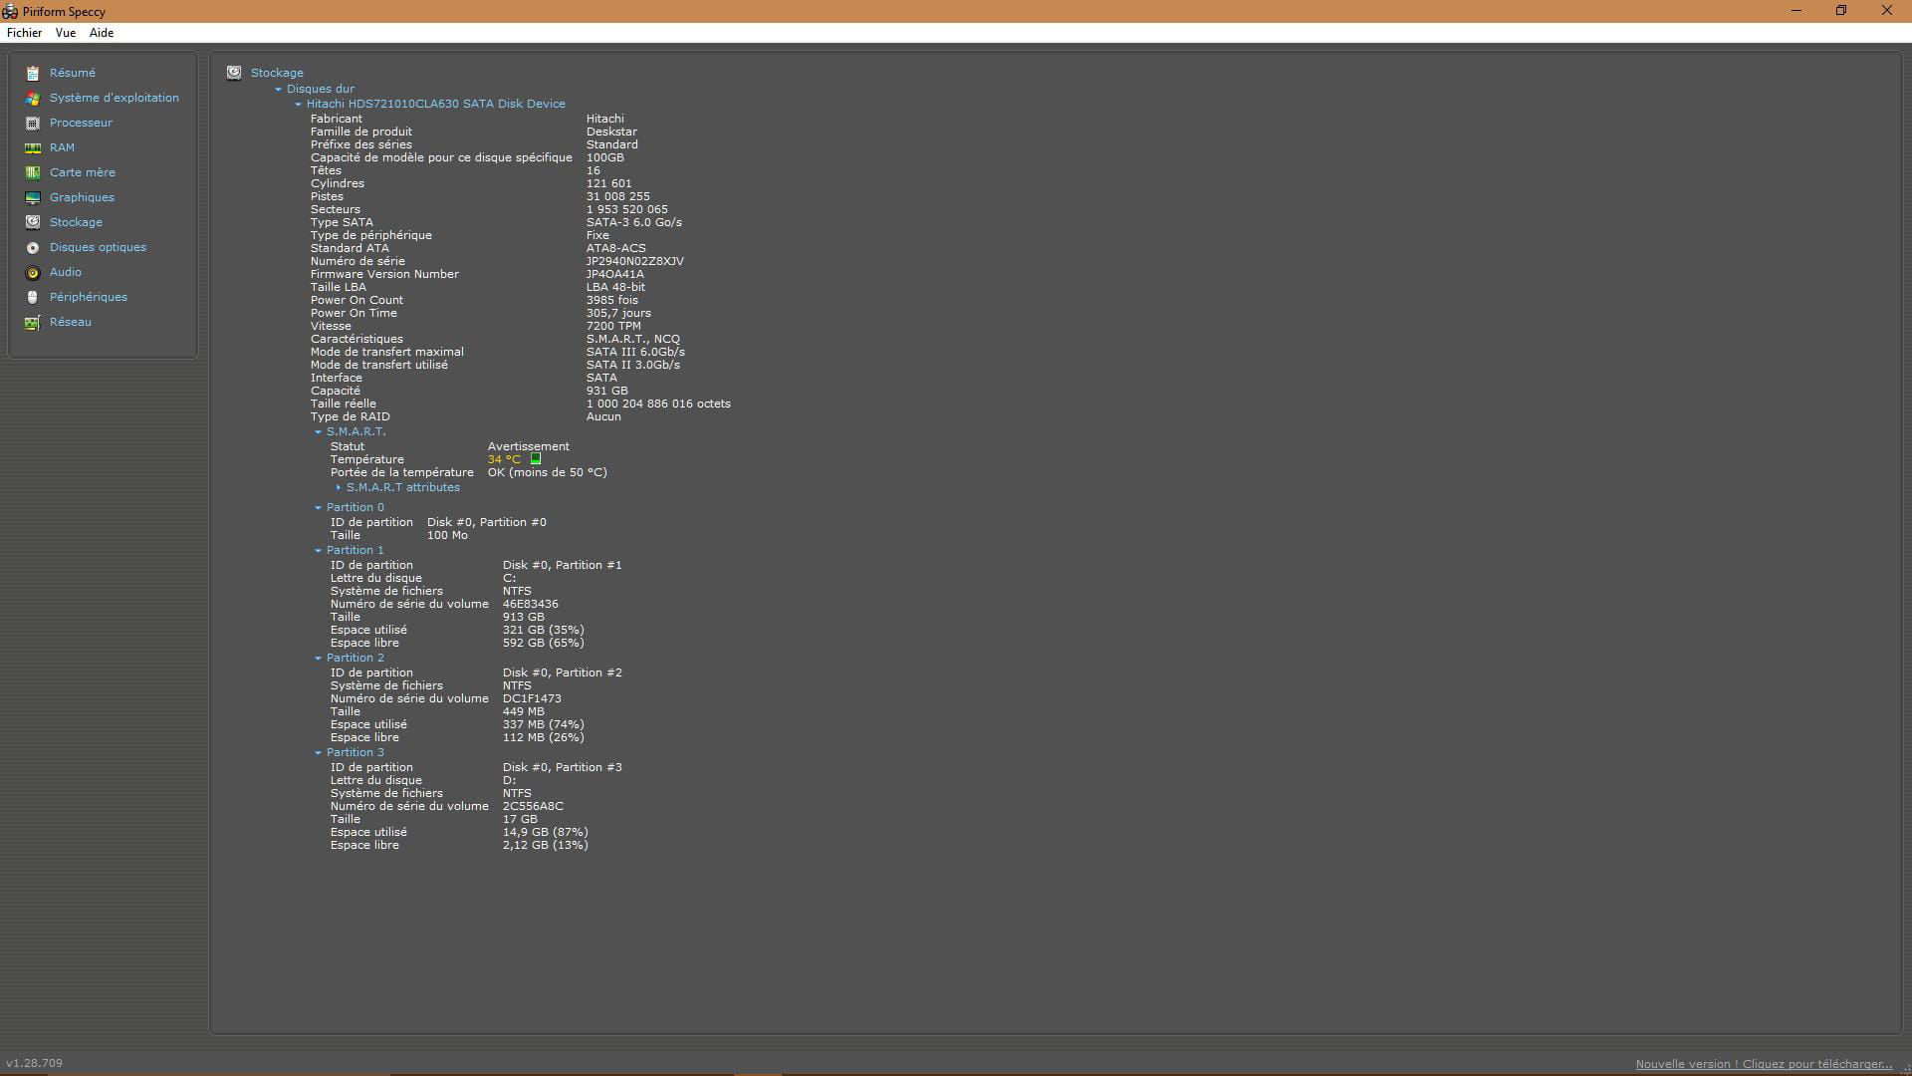Click the Périphériques sidebar icon
This screenshot has width=1912, height=1076.
click(33, 297)
